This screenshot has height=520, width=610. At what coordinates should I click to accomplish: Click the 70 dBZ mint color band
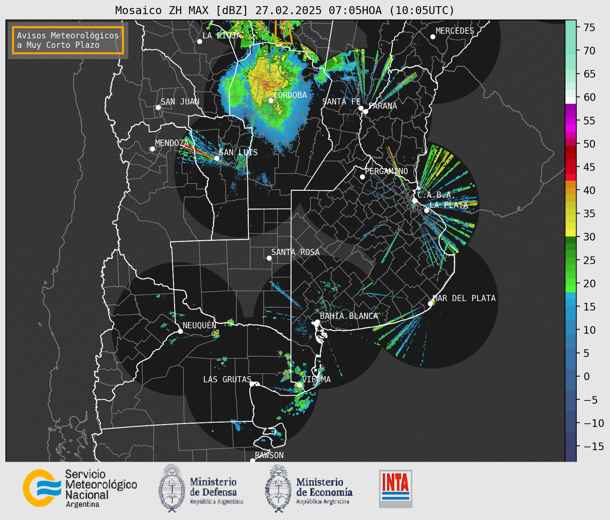tap(571, 51)
